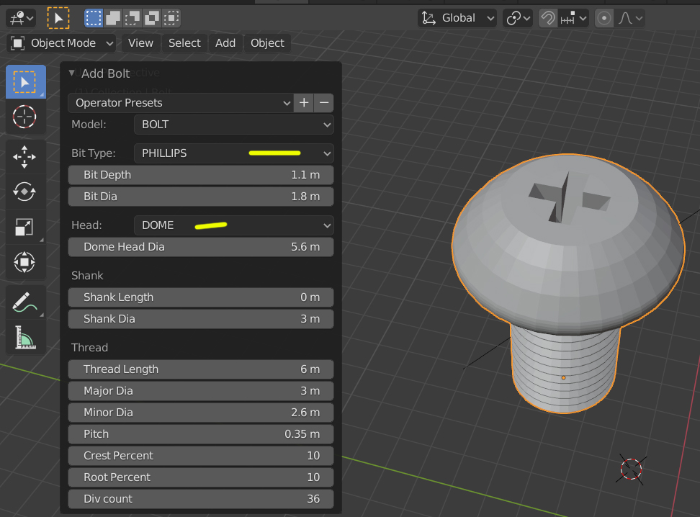Open the Head DOME dropdown

234,225
